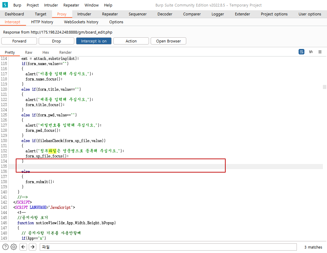Click line 120 form.title.value condition

(51, 89)
